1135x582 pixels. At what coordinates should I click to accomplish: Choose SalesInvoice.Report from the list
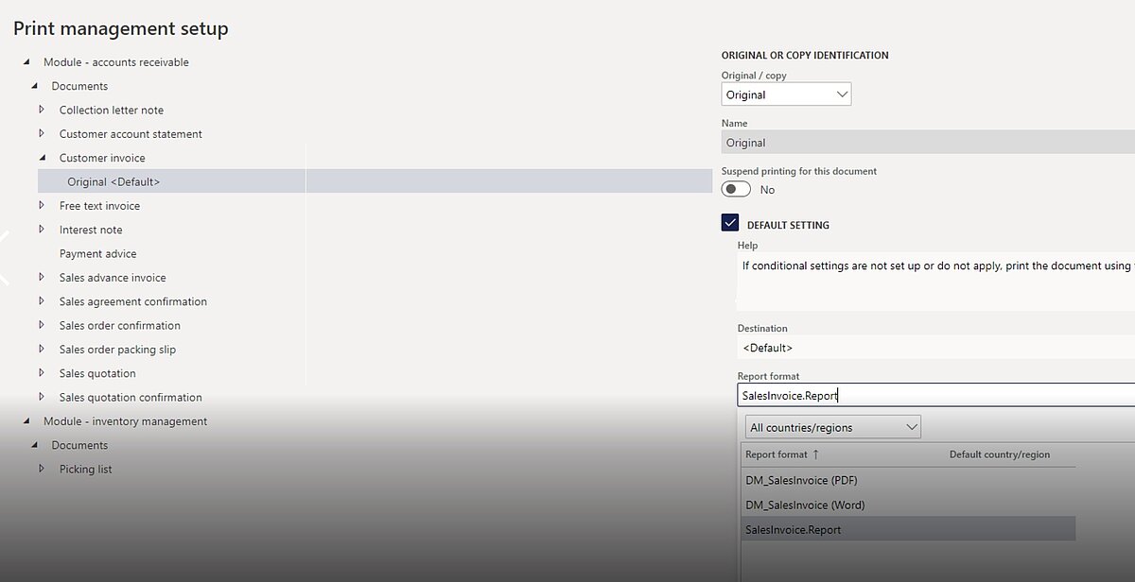[793, 529]
